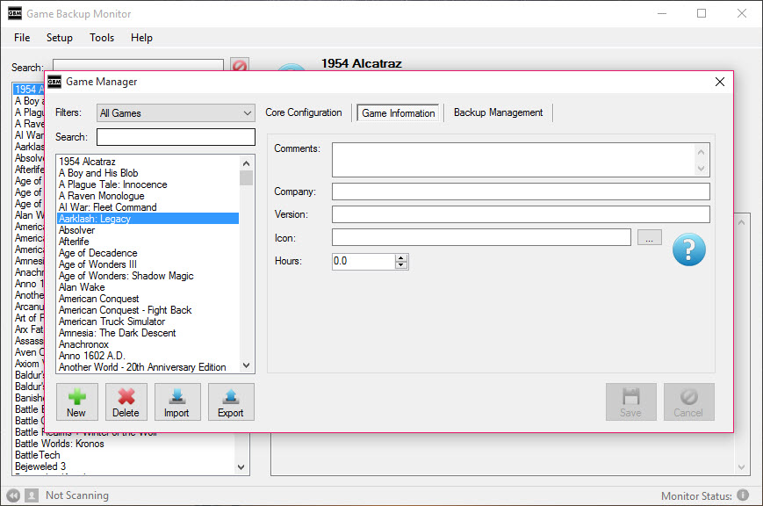Screen dimensions: 763x506
Task: Select American Truck Simulator
Action: (x=112, y=322)
